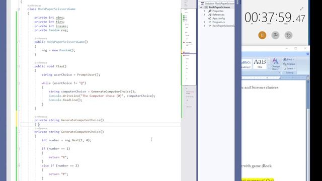322x181 pixels.
Task: Maximize the Word window
Action: pos(296,48)
